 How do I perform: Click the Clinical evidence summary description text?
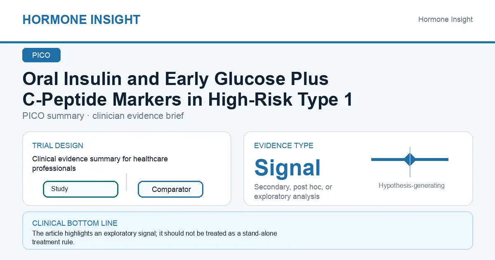(x=100, y=163)
